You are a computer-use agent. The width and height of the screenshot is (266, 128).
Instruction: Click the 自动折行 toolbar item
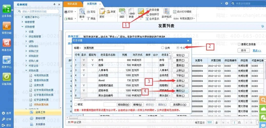(152, 14)
